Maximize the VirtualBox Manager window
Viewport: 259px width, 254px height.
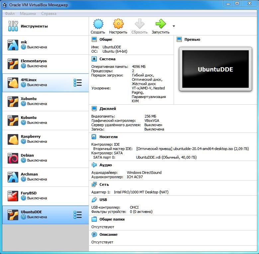click(237, 3)
